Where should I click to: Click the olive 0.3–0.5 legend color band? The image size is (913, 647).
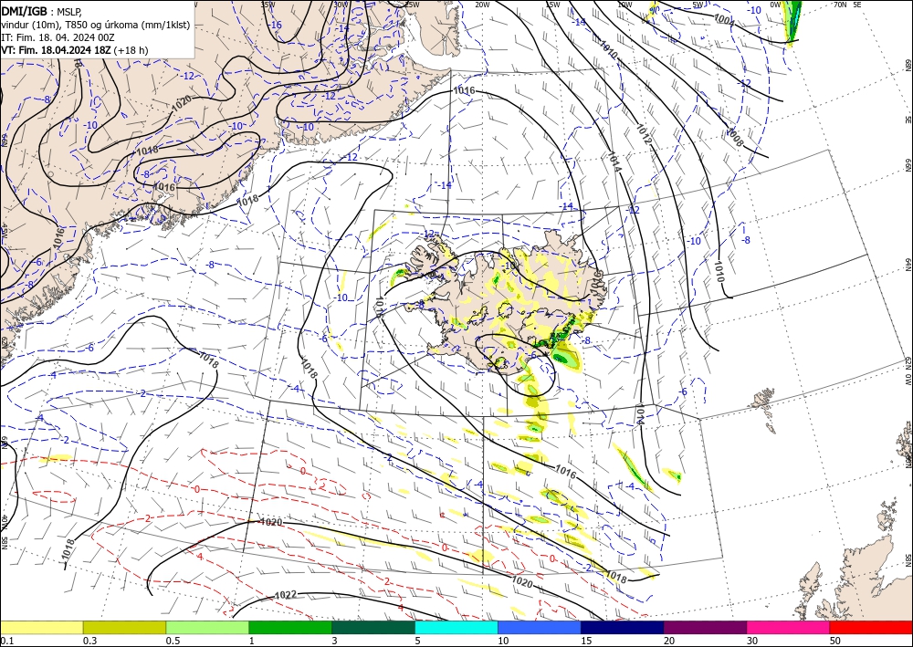click(x=124, y=627)
